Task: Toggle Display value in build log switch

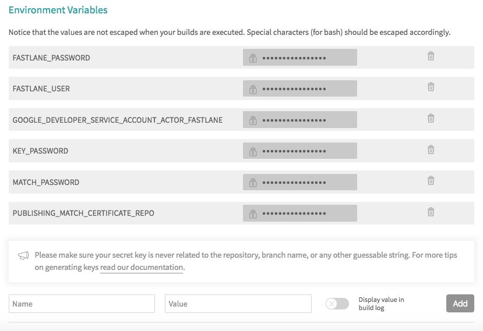Action: click(337, 304)
